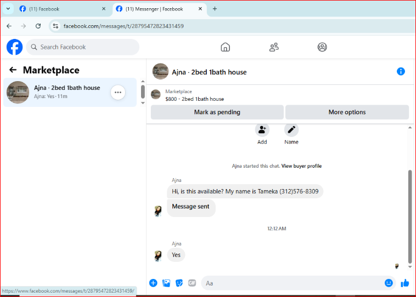Close the Messenger | Facebook tab

200,9
